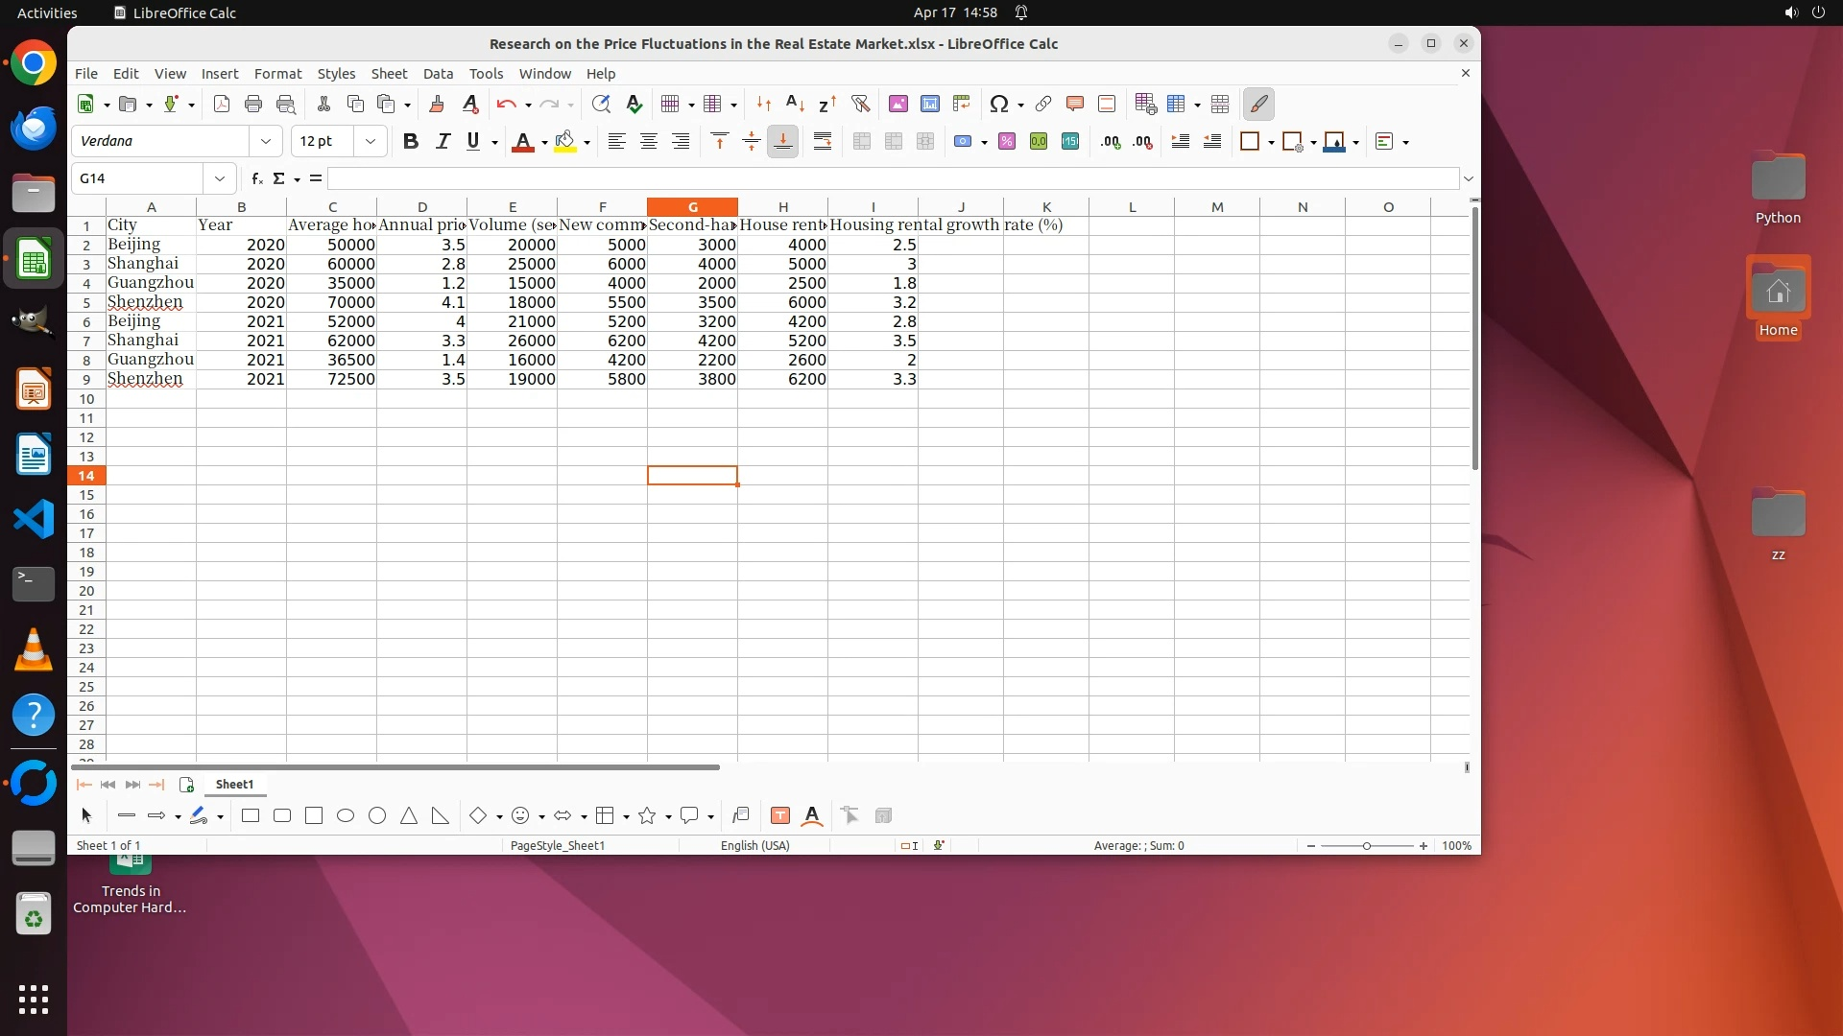Click column G header

tap(692, 207)
